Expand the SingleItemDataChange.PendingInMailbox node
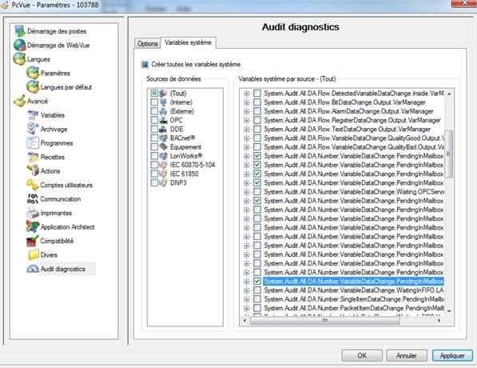Screen dimensions: 477x368 [246, 299]
